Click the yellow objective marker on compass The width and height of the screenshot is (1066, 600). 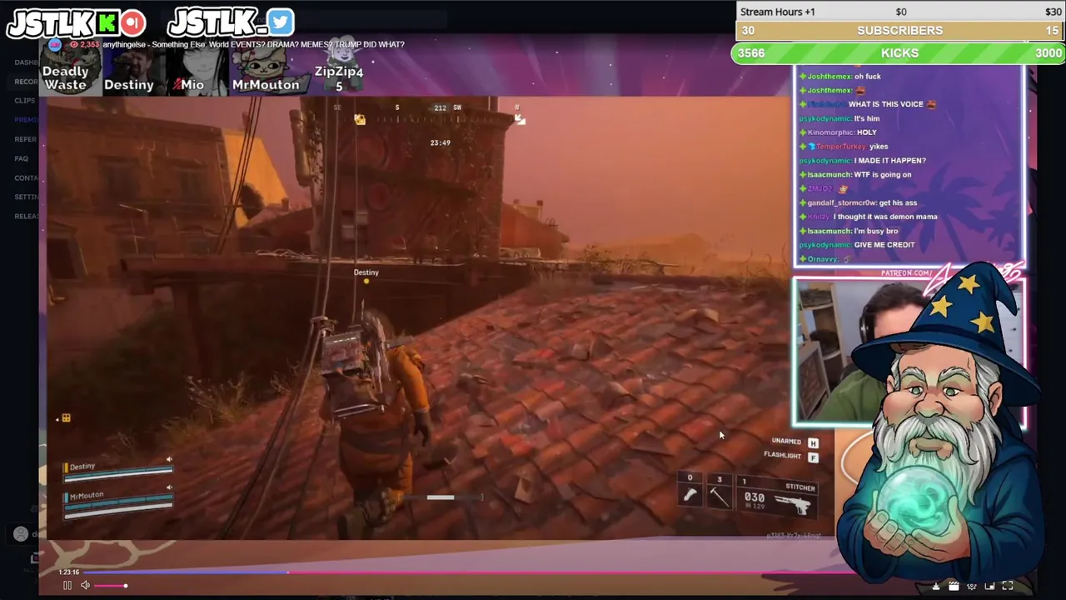click(x=360, y=120)
